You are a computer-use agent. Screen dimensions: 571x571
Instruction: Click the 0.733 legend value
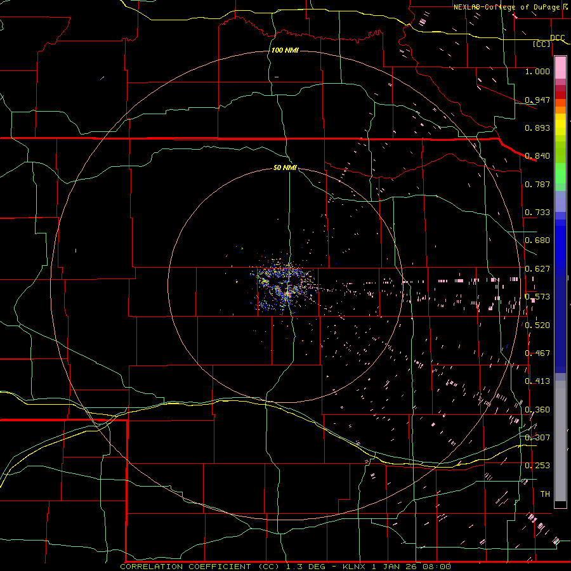(x=537, y=213)
